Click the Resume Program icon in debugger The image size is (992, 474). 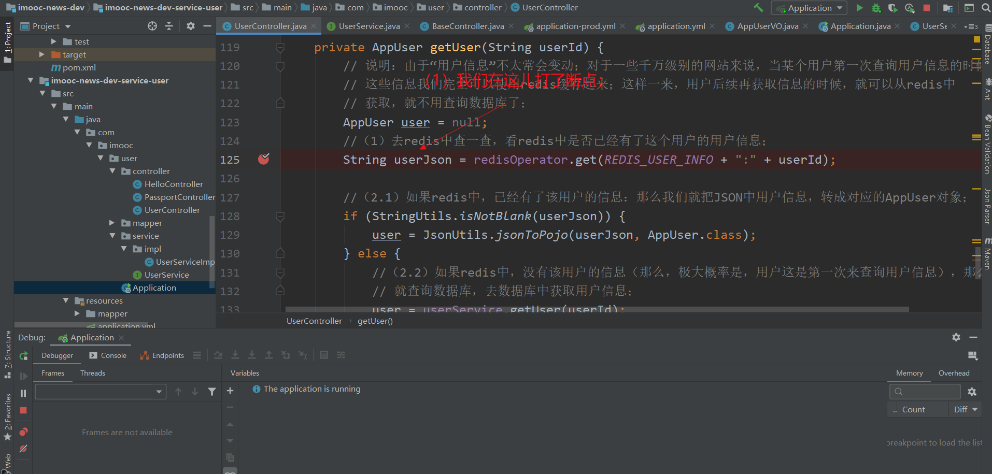tap(23, 376)
